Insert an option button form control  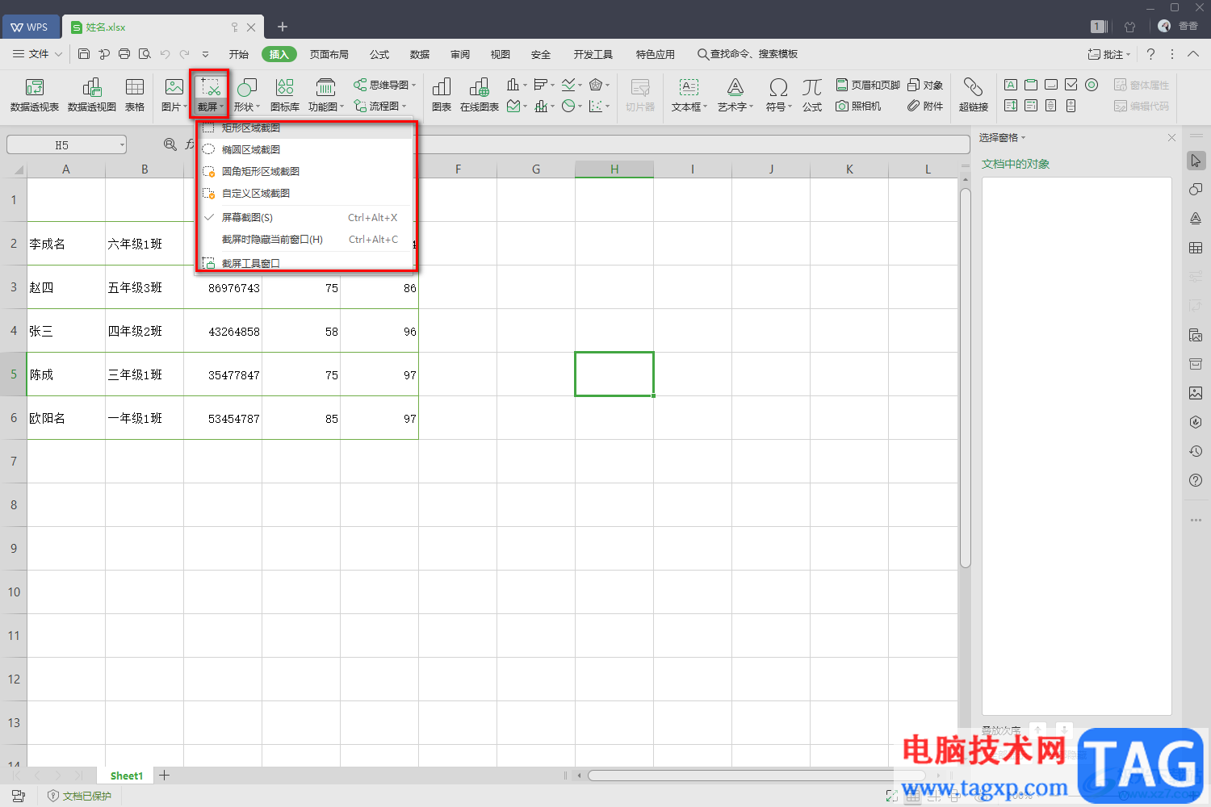point(1092,85)
